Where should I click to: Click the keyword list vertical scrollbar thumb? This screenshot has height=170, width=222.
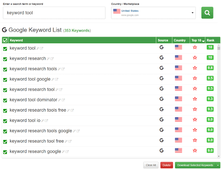click(219, 48)
